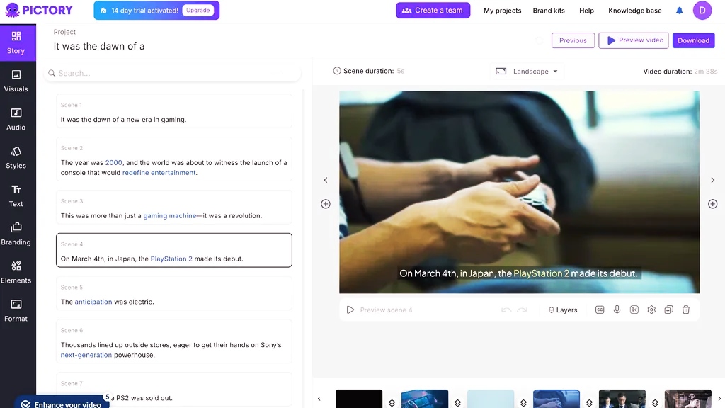Open My projects menu item

(502, 11)
